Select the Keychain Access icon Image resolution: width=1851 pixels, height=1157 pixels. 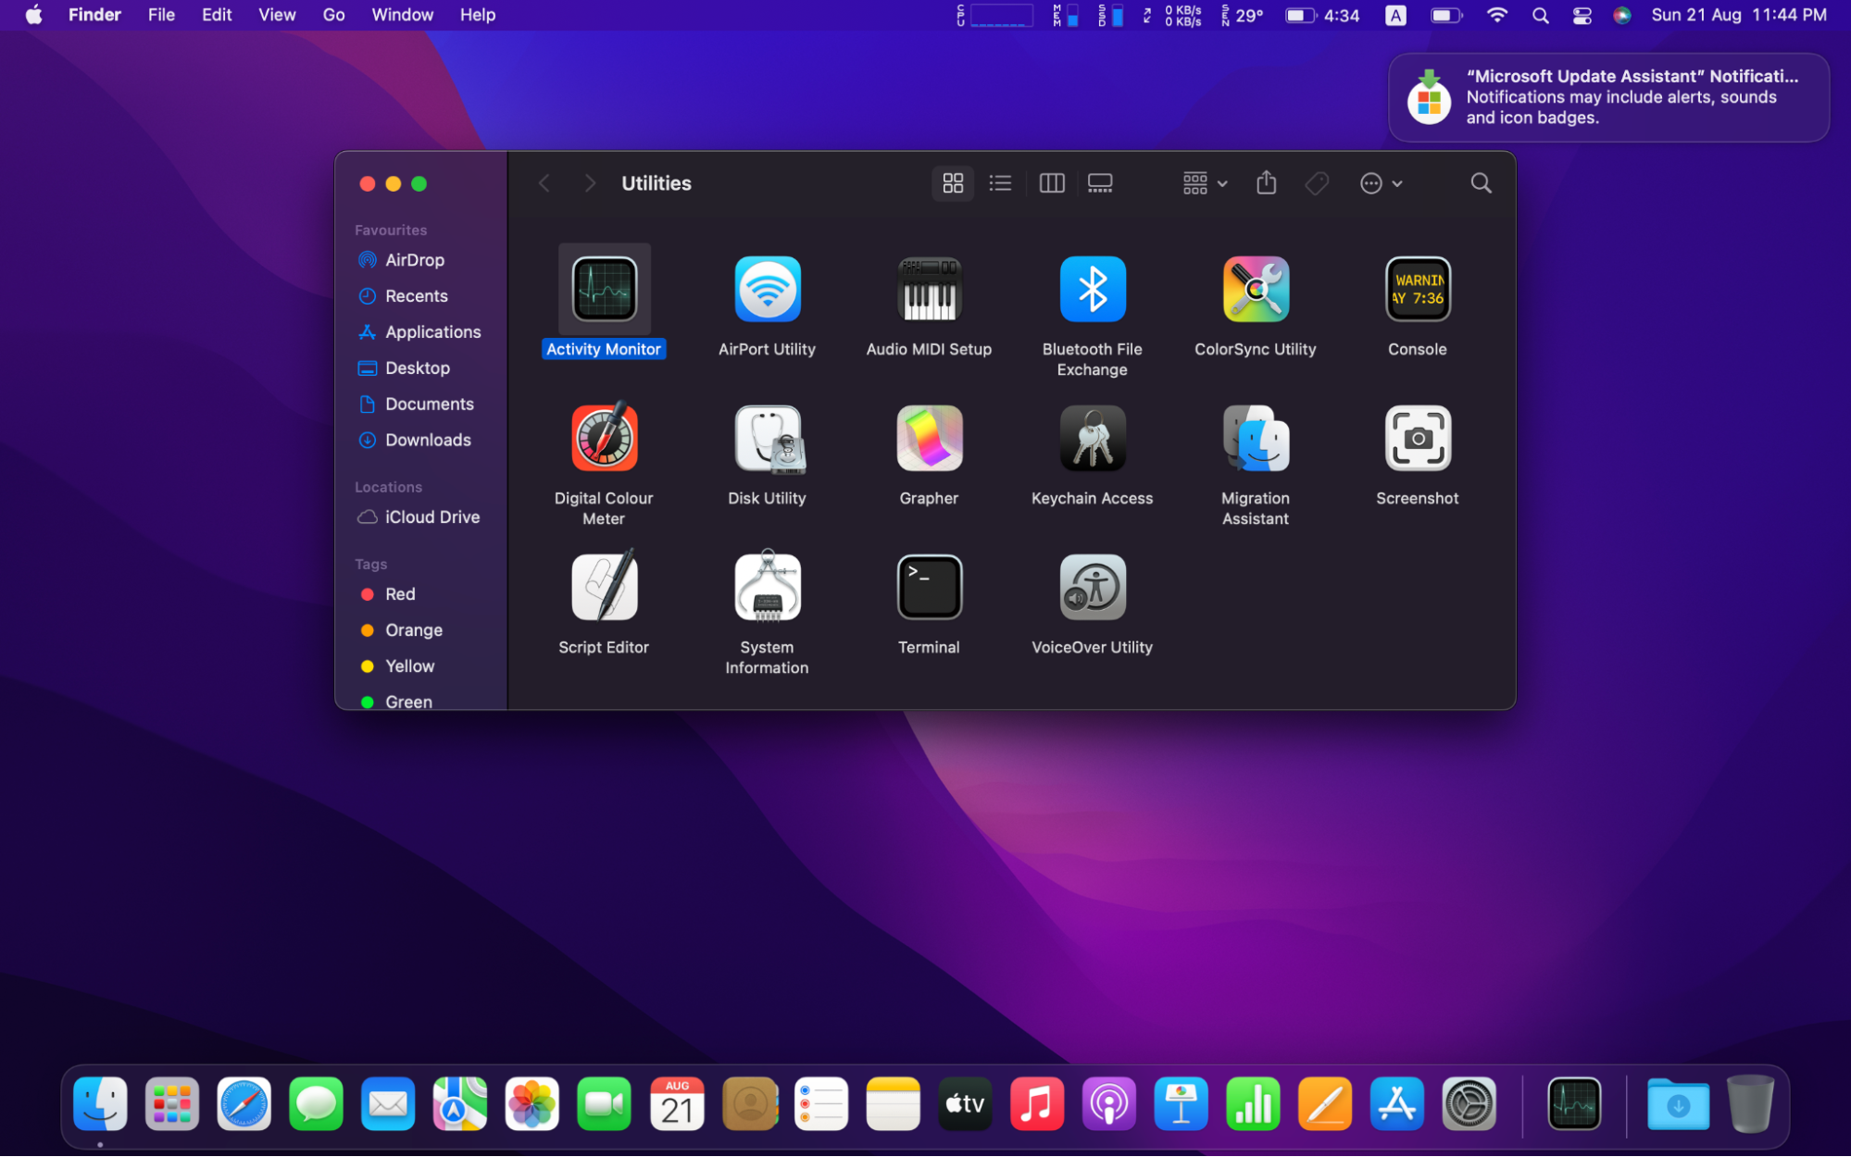(x=1093, y=438)
